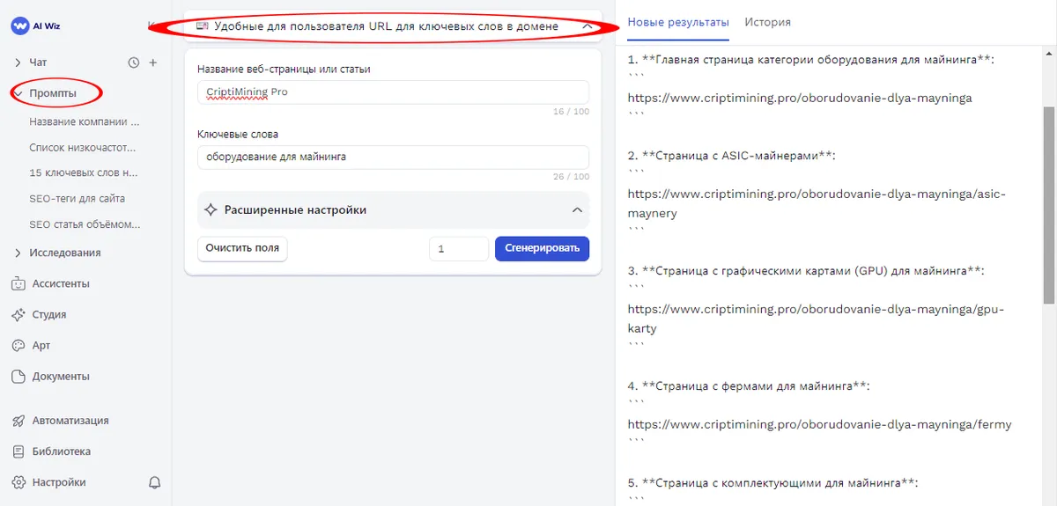Collapse the sidebar with the arrow icon
Screen dimensions: 1057x506
click(152, 26)
